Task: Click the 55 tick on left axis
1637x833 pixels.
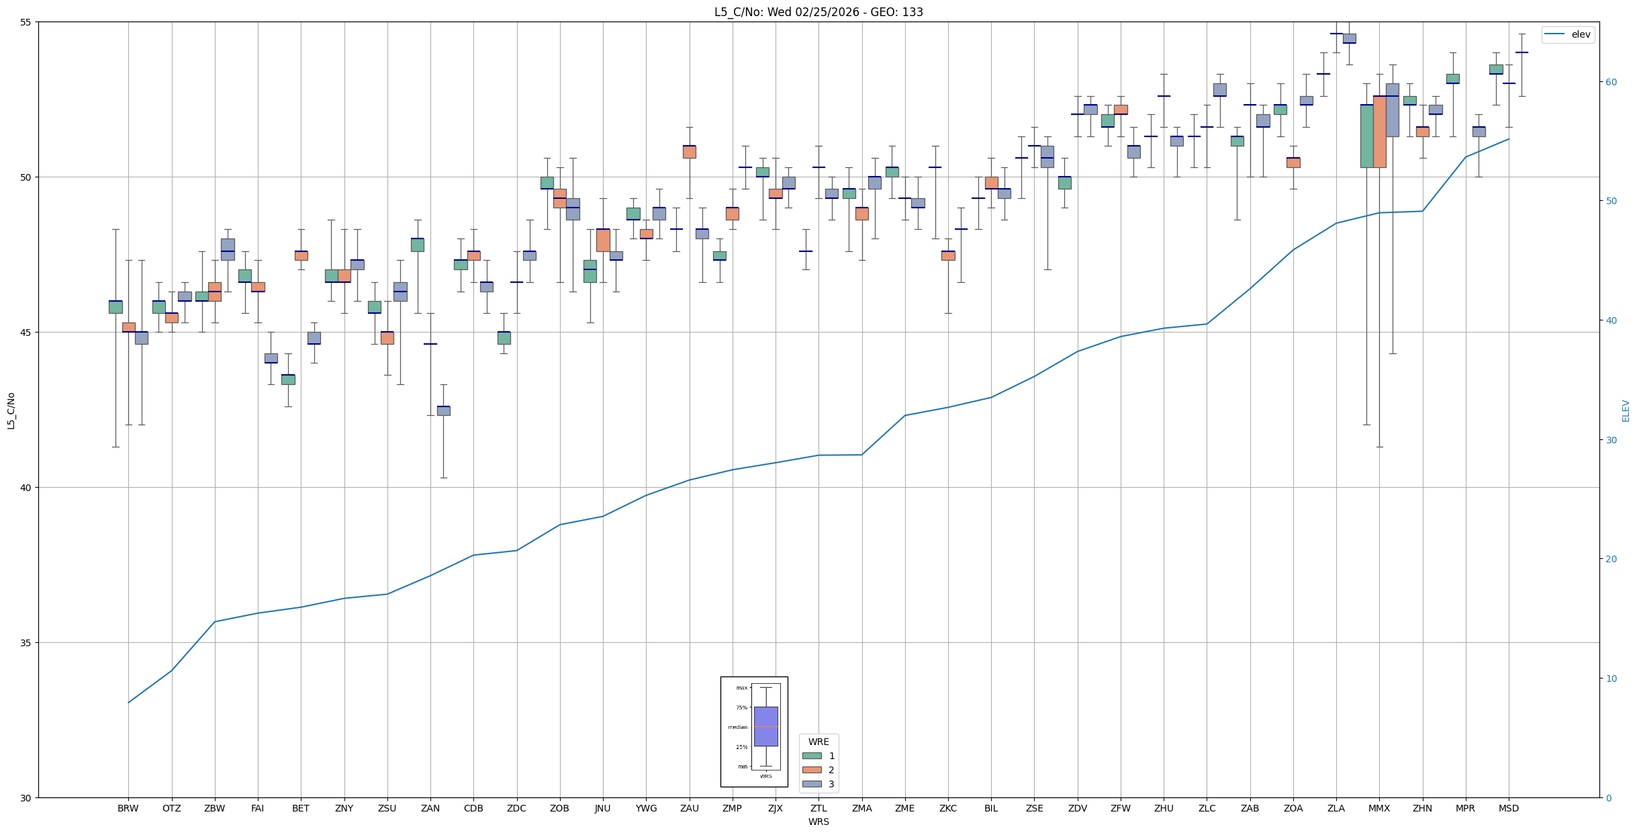Action: click(x=26, y=22)
